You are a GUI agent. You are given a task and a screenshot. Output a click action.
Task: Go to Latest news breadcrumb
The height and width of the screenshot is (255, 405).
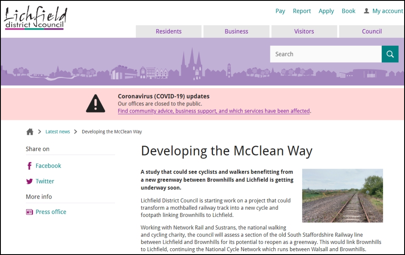point(58,132)
